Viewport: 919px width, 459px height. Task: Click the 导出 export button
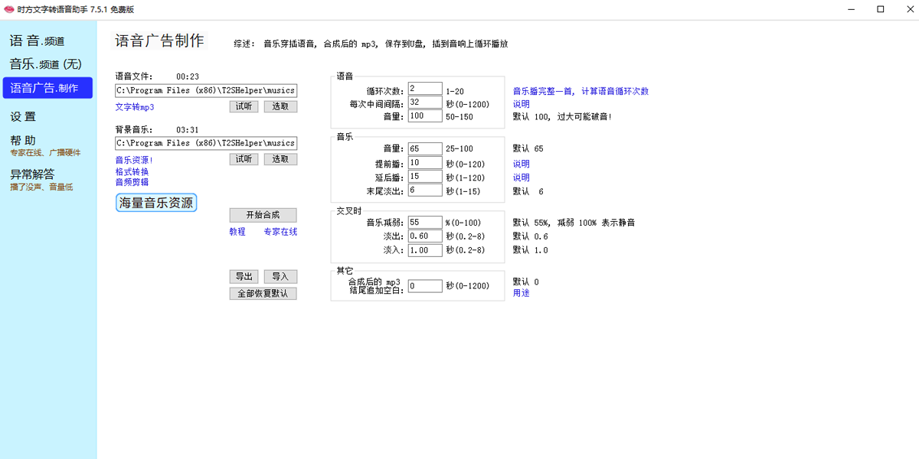click(x=244, y=276)
